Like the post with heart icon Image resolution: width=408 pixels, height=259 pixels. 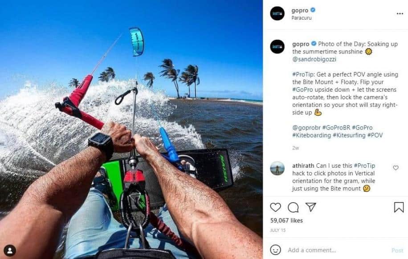[276, 207]
